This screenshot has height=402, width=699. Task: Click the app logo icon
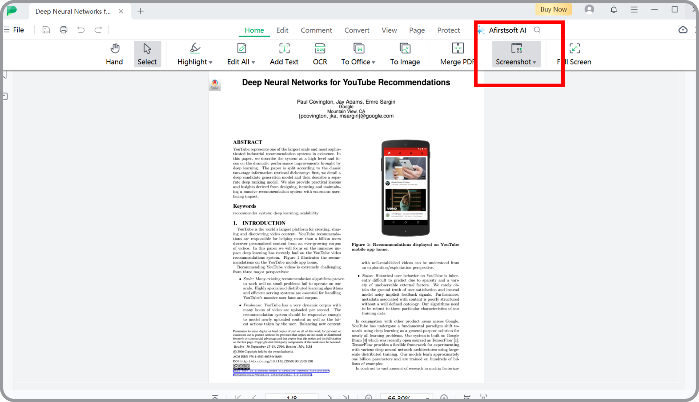point(12,11)
